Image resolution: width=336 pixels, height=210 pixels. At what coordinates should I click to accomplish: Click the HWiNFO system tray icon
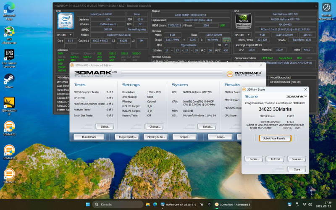click(289, 204)
